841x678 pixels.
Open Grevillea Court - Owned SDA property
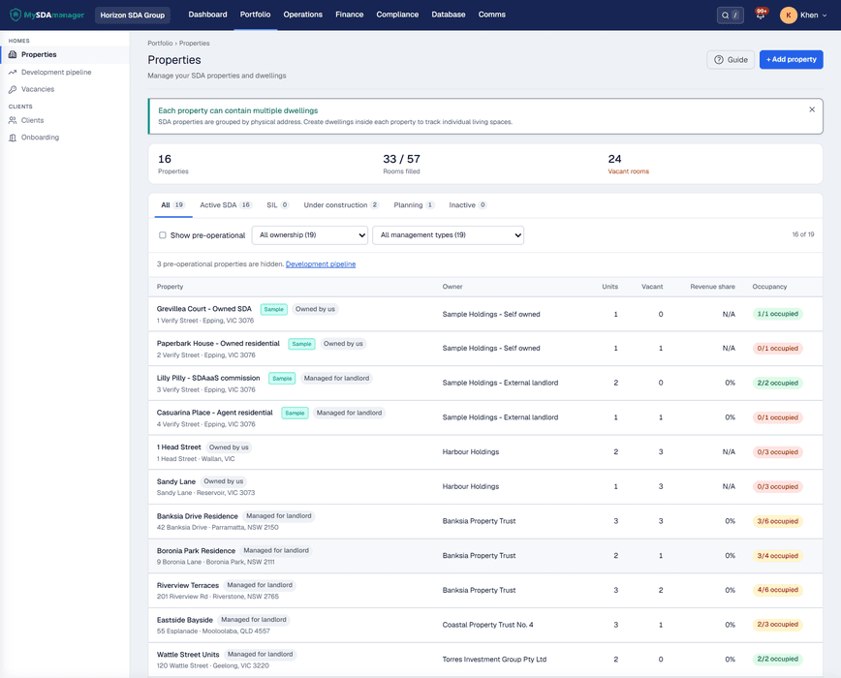203,309
